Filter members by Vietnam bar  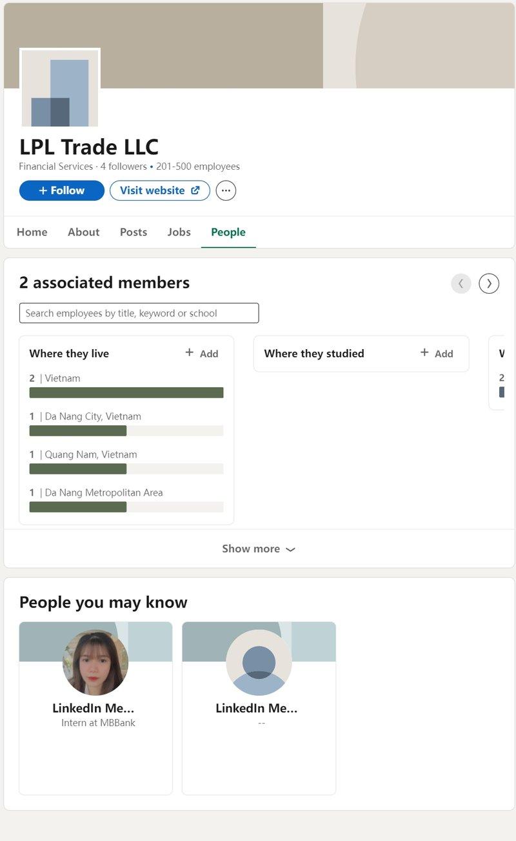(x=126, y=392)
